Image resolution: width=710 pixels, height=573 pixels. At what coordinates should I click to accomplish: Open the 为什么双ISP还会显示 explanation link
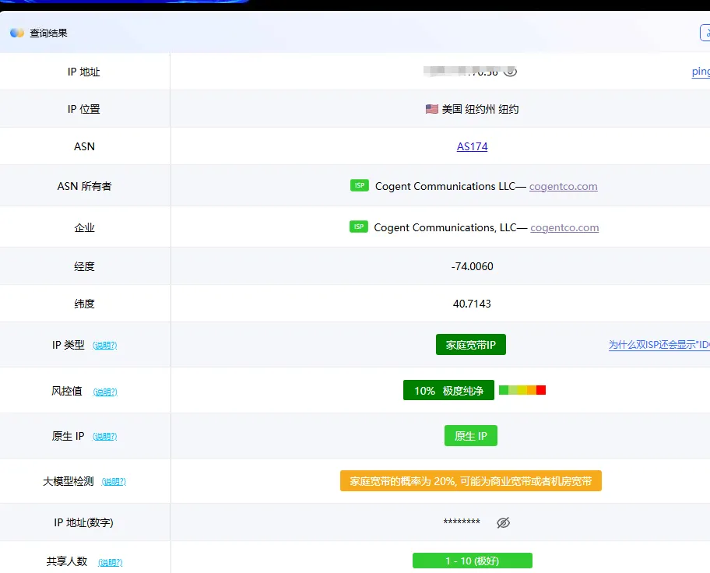[x=659, y=345]
